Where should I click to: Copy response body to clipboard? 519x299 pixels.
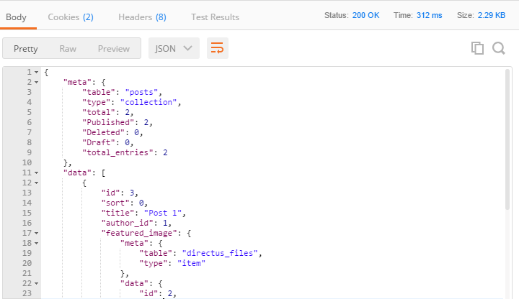pyautogui.click(x=477, y=48)
